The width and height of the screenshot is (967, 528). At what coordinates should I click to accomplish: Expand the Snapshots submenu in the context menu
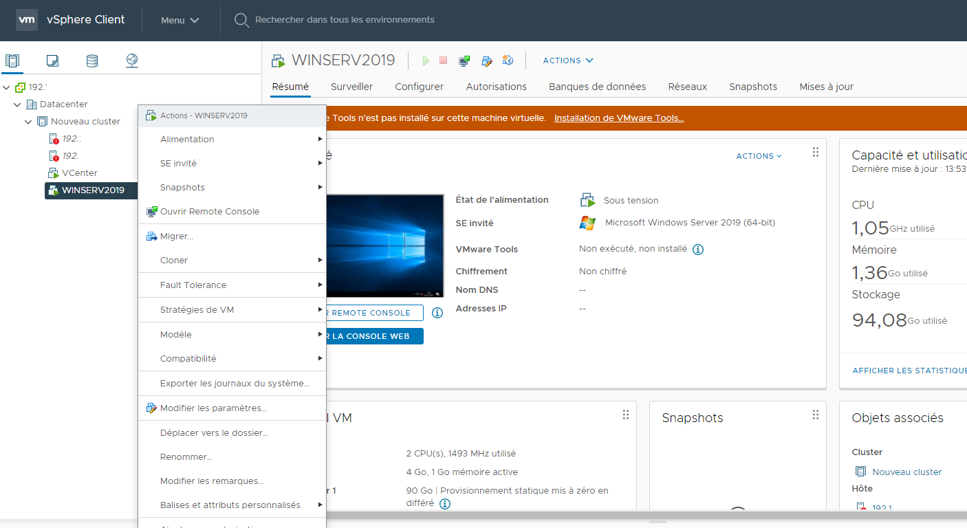232,188
